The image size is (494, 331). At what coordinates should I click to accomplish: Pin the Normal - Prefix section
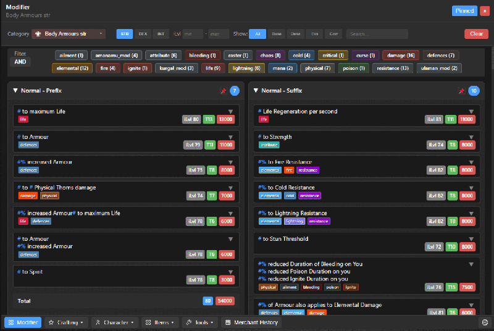[224, 91]
